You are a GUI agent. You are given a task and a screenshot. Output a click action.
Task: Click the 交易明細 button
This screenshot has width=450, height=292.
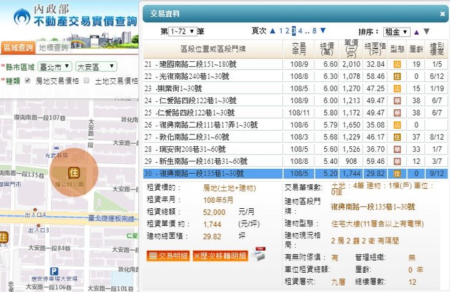coord(168,256)
